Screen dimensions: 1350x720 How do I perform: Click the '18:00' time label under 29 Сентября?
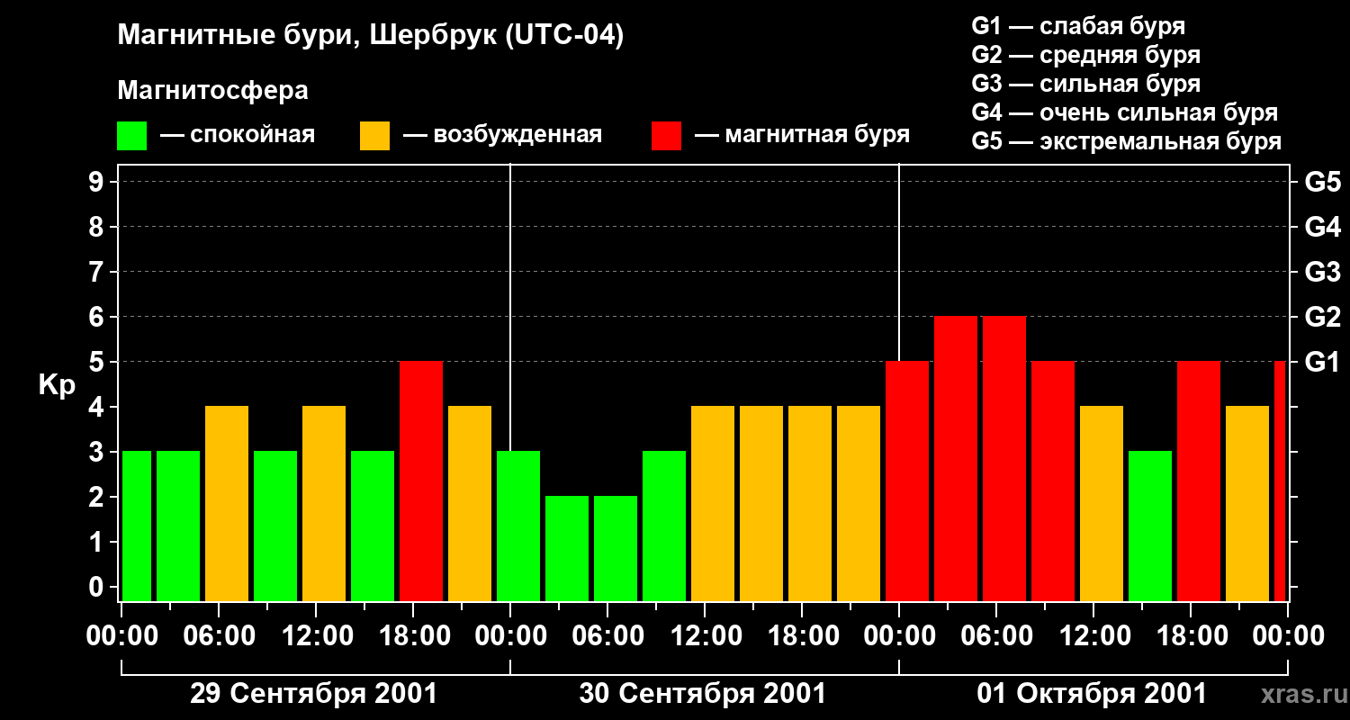[x=413, y=636]
